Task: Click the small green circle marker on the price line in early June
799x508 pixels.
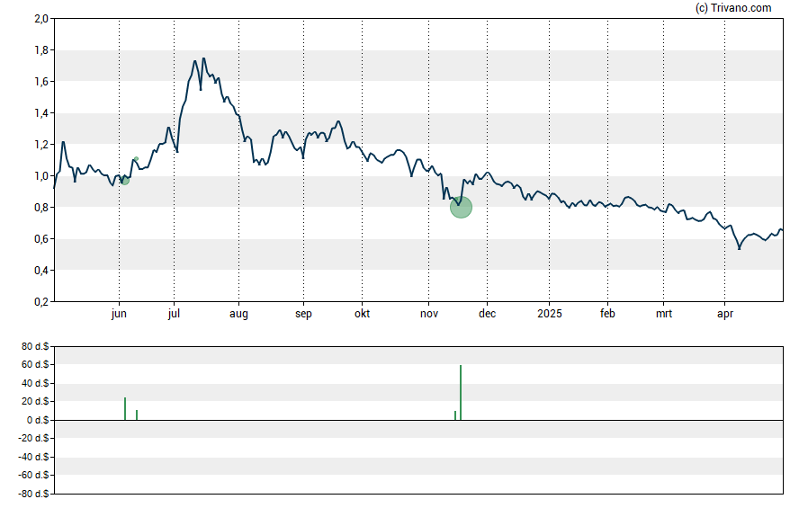Action: tap(125, 180)
